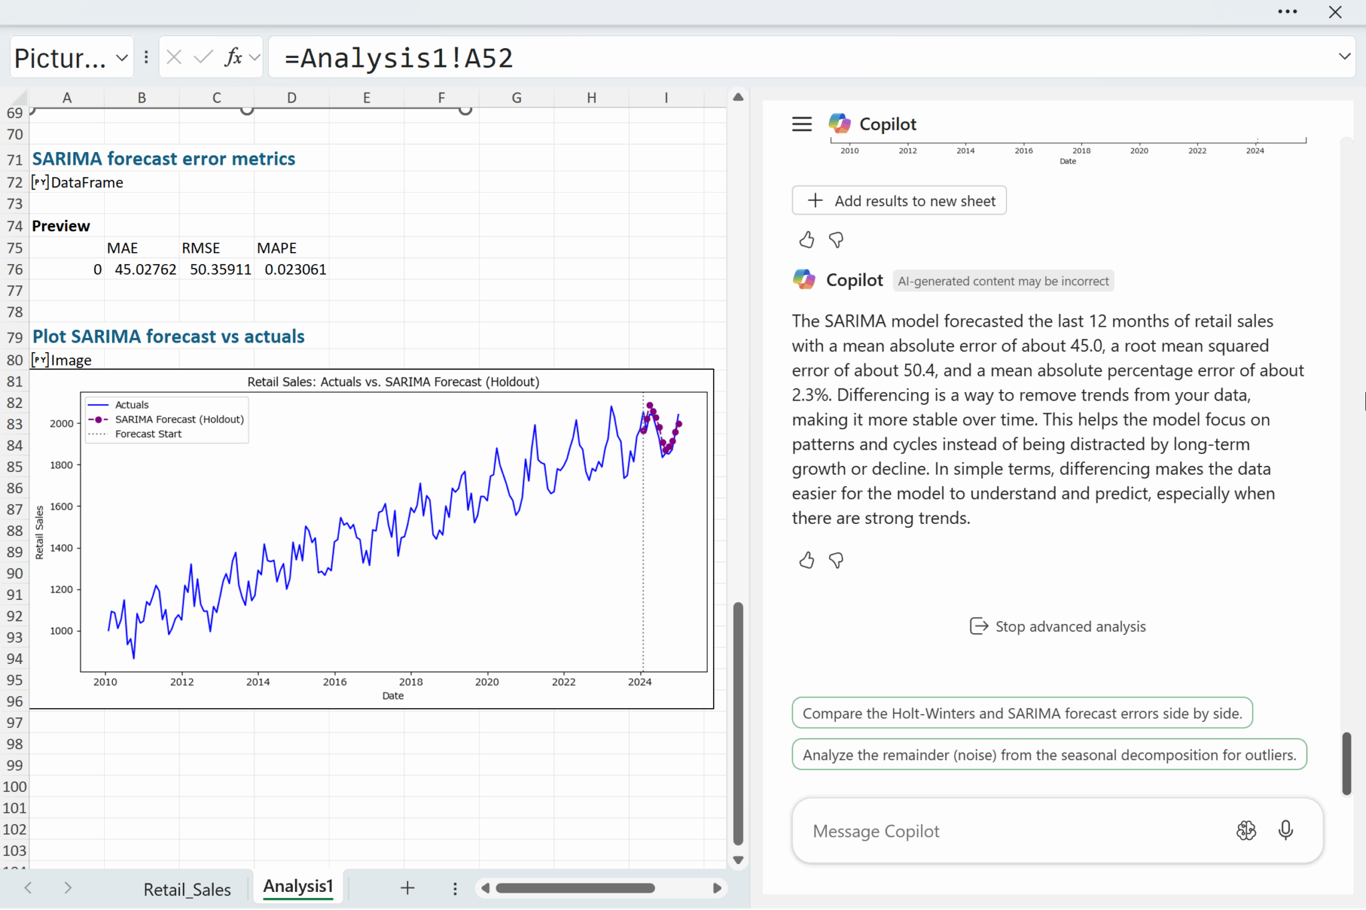
Task: Click the horizontal scrollbar thumb
Action: pos(575,888)
